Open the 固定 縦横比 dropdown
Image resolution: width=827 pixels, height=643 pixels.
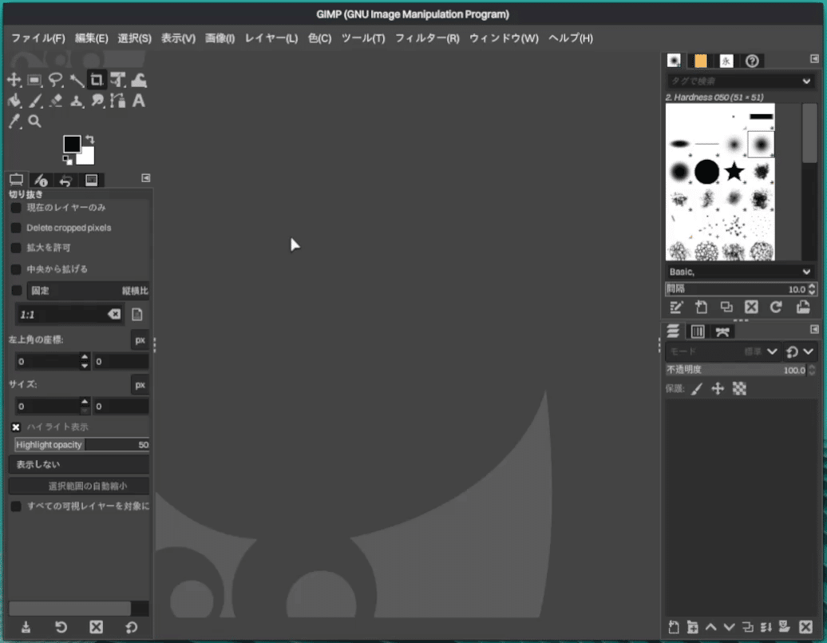[x=89, y=291]
